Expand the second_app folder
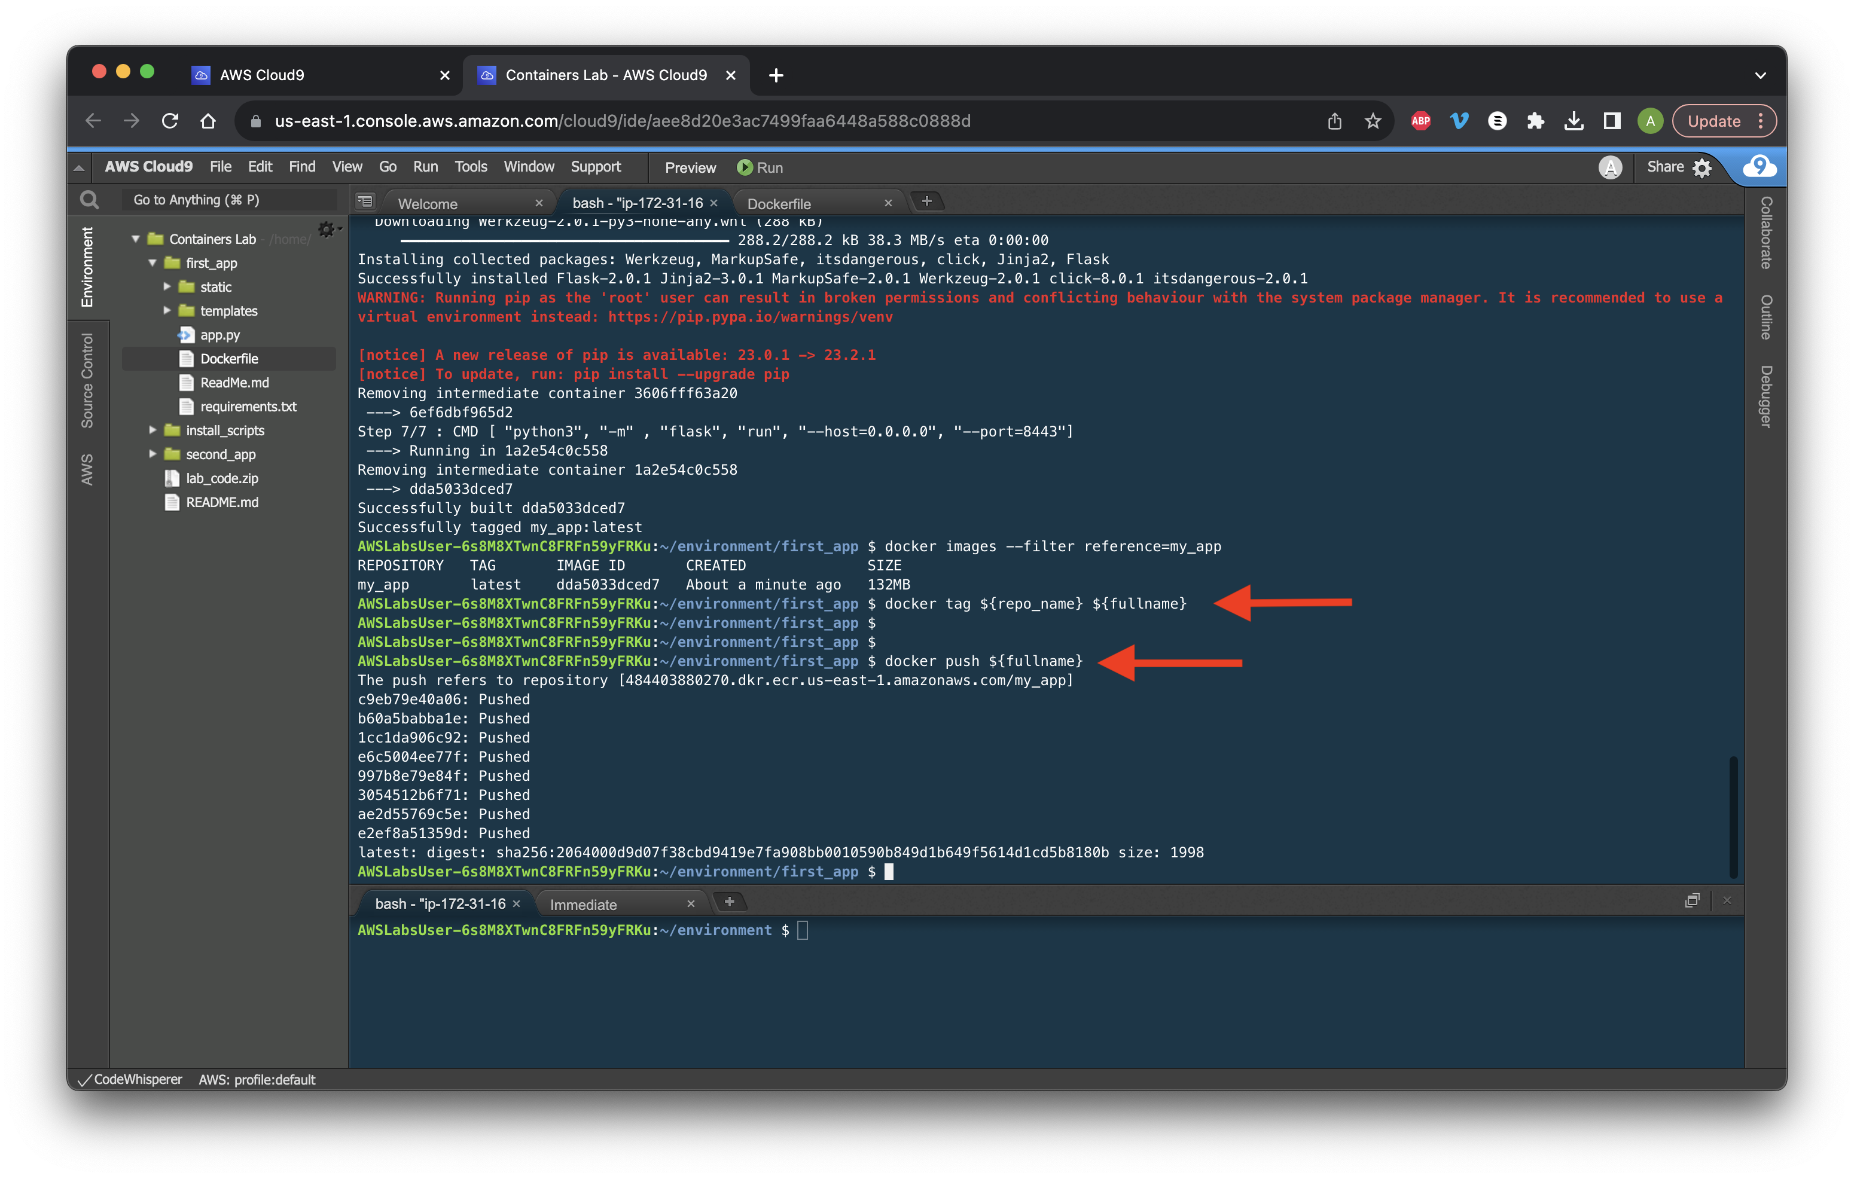This screenshot has height=1179, width=1854. coord(153,453)
